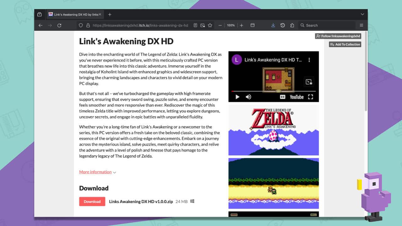This screenshot has height=226, width=402.
Task: Open Firefox View icon in tab bar
Action: pos(39,14)
